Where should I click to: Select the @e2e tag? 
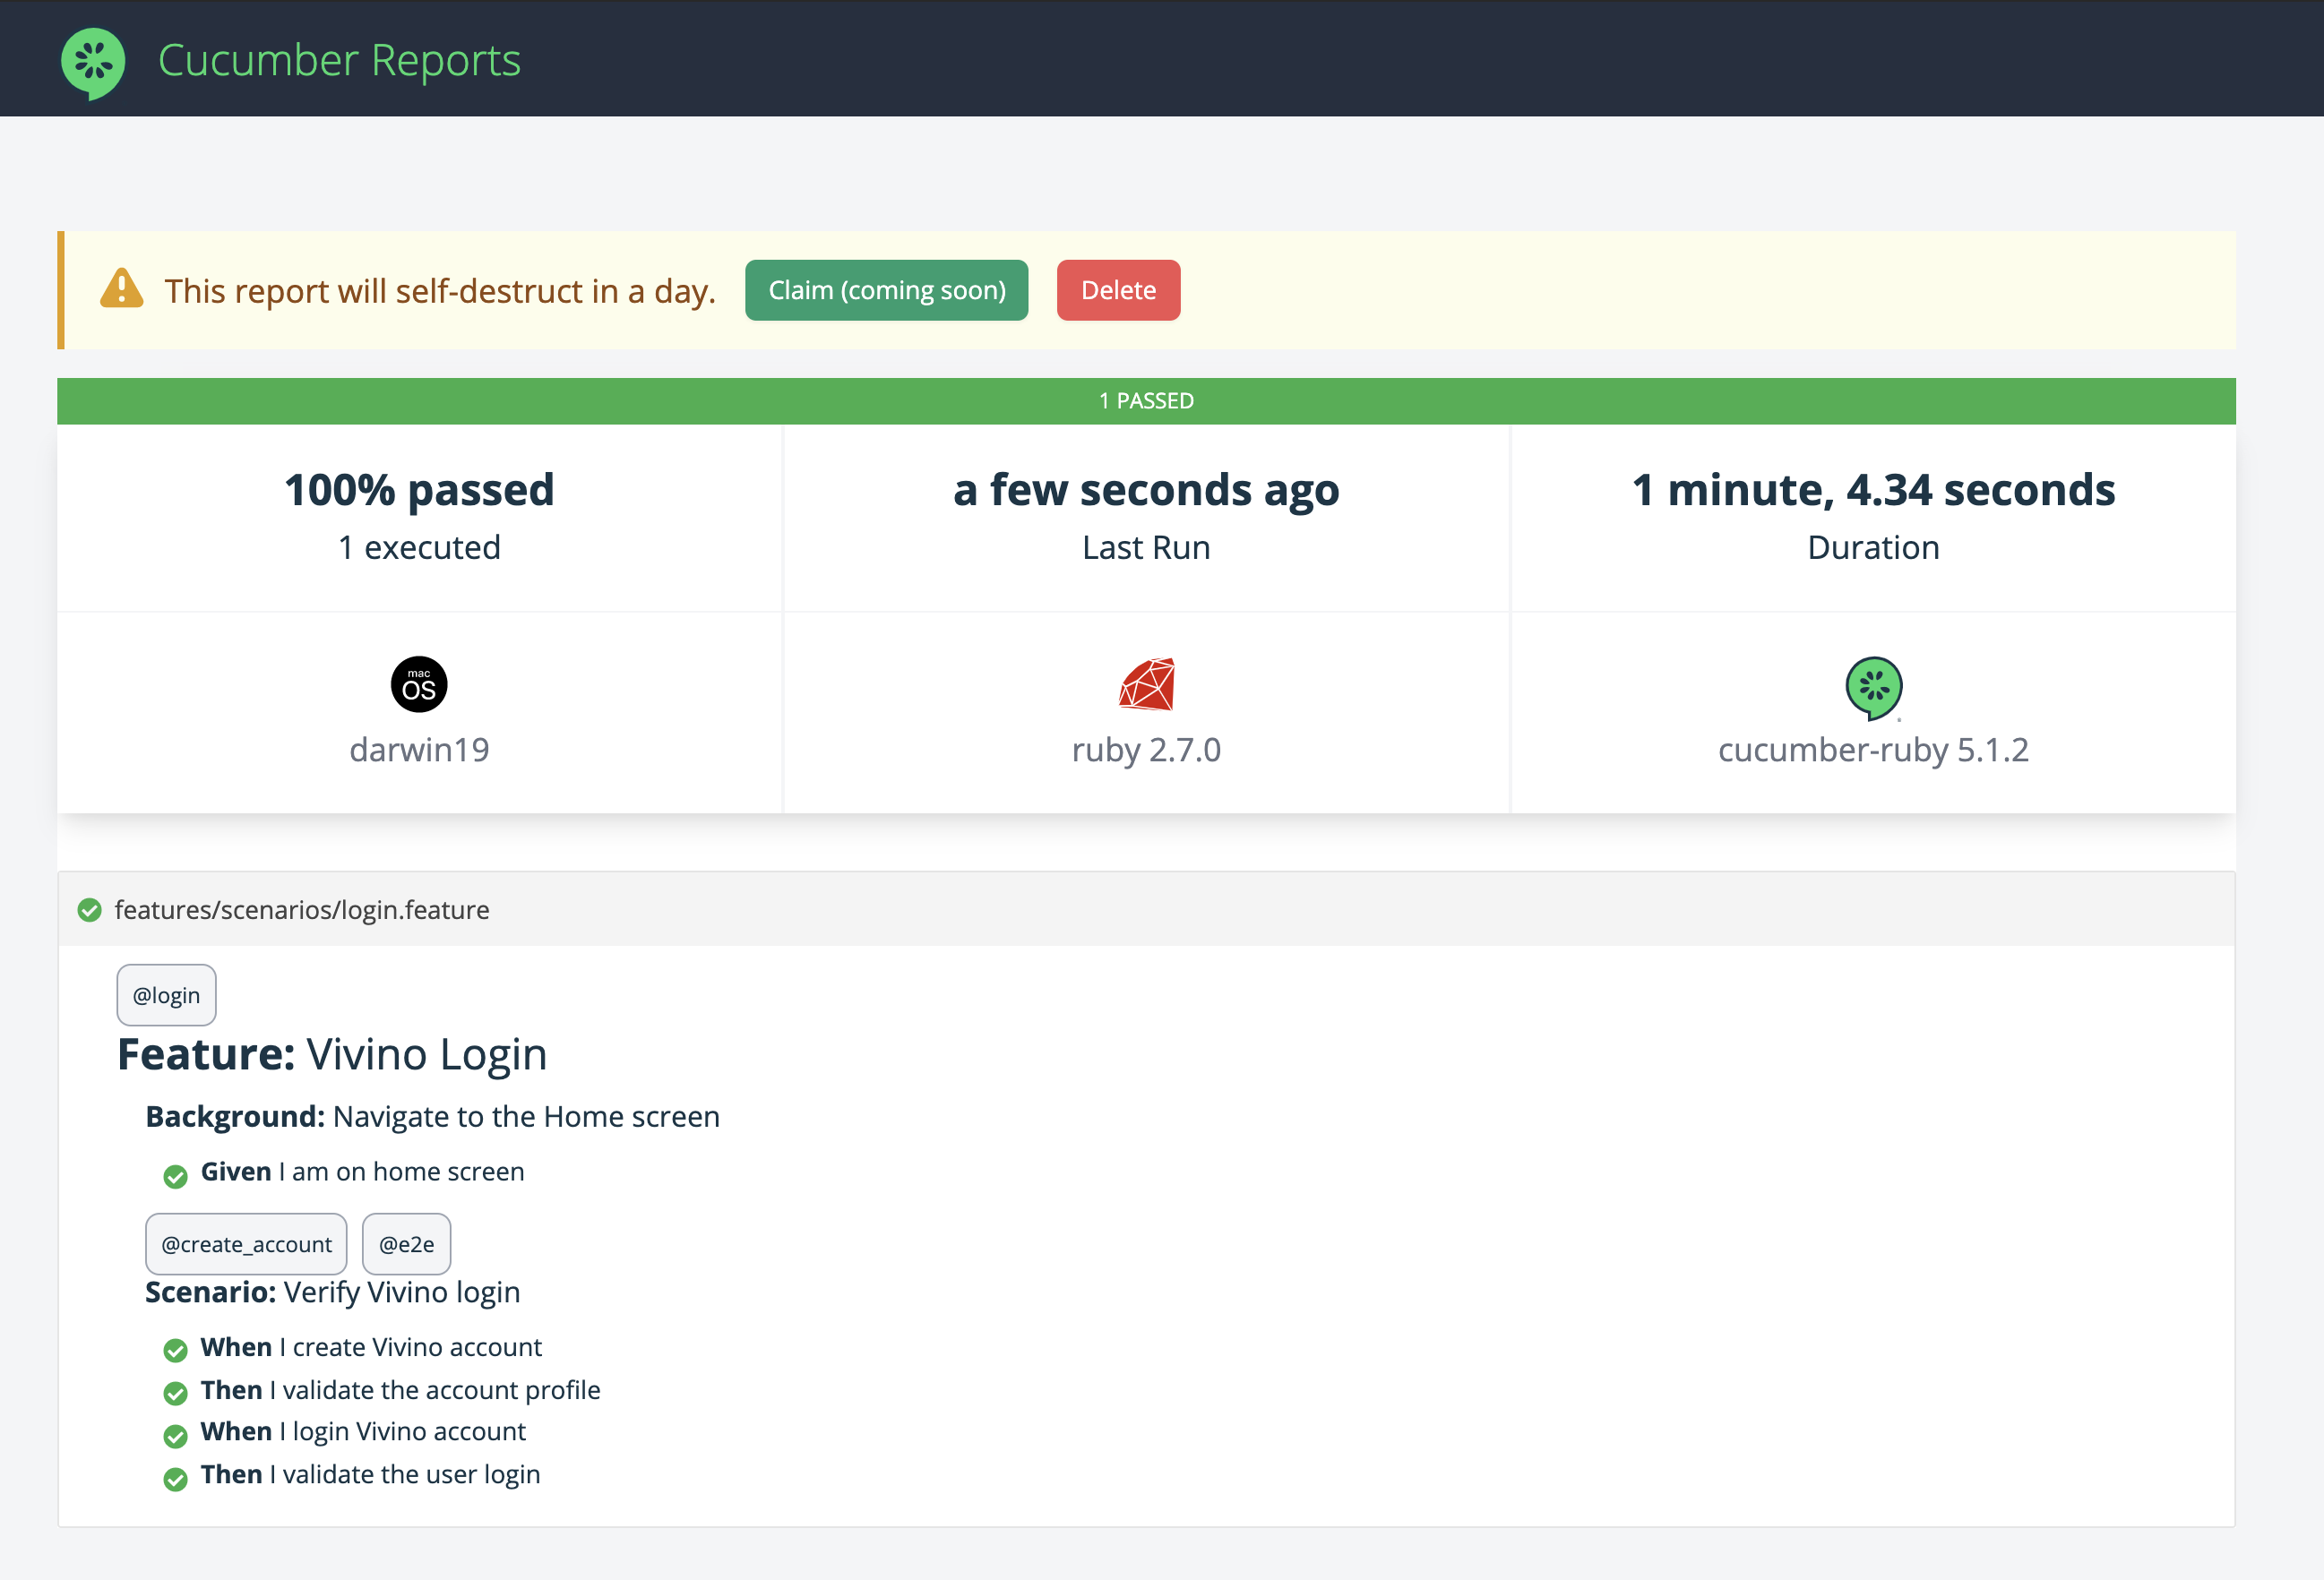point(406,1244)
